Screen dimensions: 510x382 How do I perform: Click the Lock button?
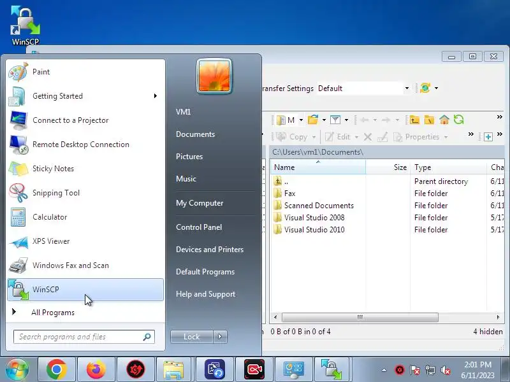pyautogui.click(x=192, y=337)
